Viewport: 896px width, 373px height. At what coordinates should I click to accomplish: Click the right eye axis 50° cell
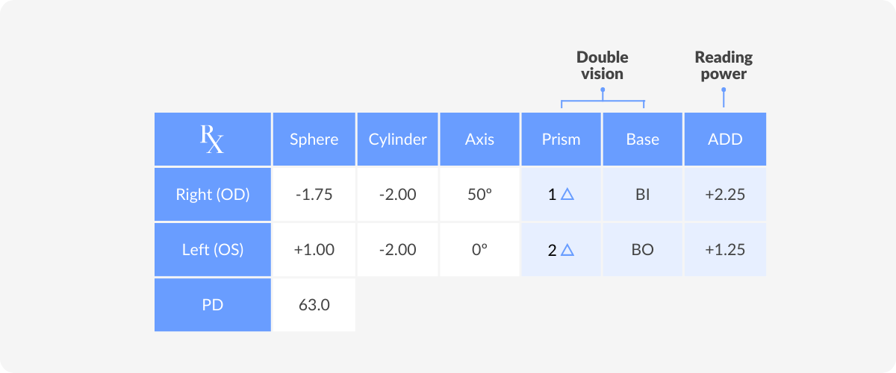(479, 195)
